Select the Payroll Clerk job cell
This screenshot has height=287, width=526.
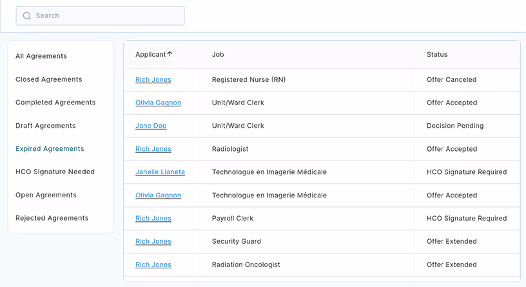click(x=233, y=218)
